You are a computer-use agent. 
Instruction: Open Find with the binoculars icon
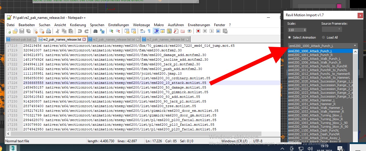(95, 31)
